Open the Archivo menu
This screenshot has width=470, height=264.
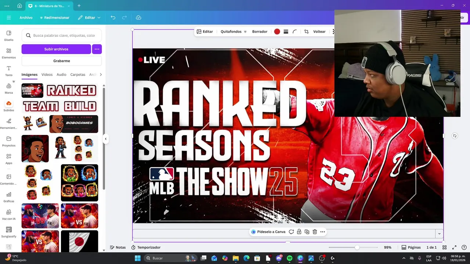(26, 18)
